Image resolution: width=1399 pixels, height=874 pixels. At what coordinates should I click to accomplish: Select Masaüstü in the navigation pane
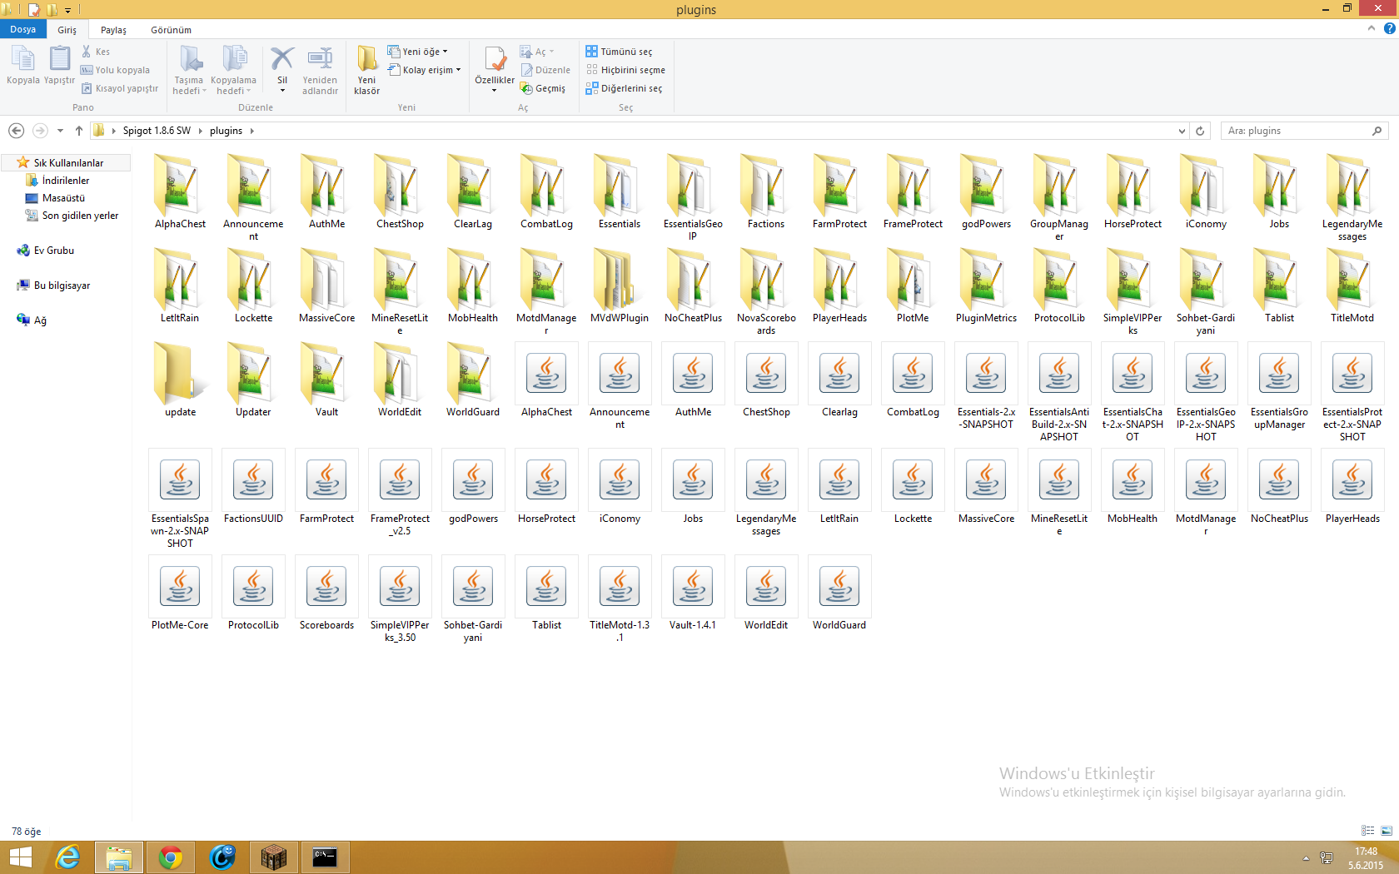coord(63,198)
